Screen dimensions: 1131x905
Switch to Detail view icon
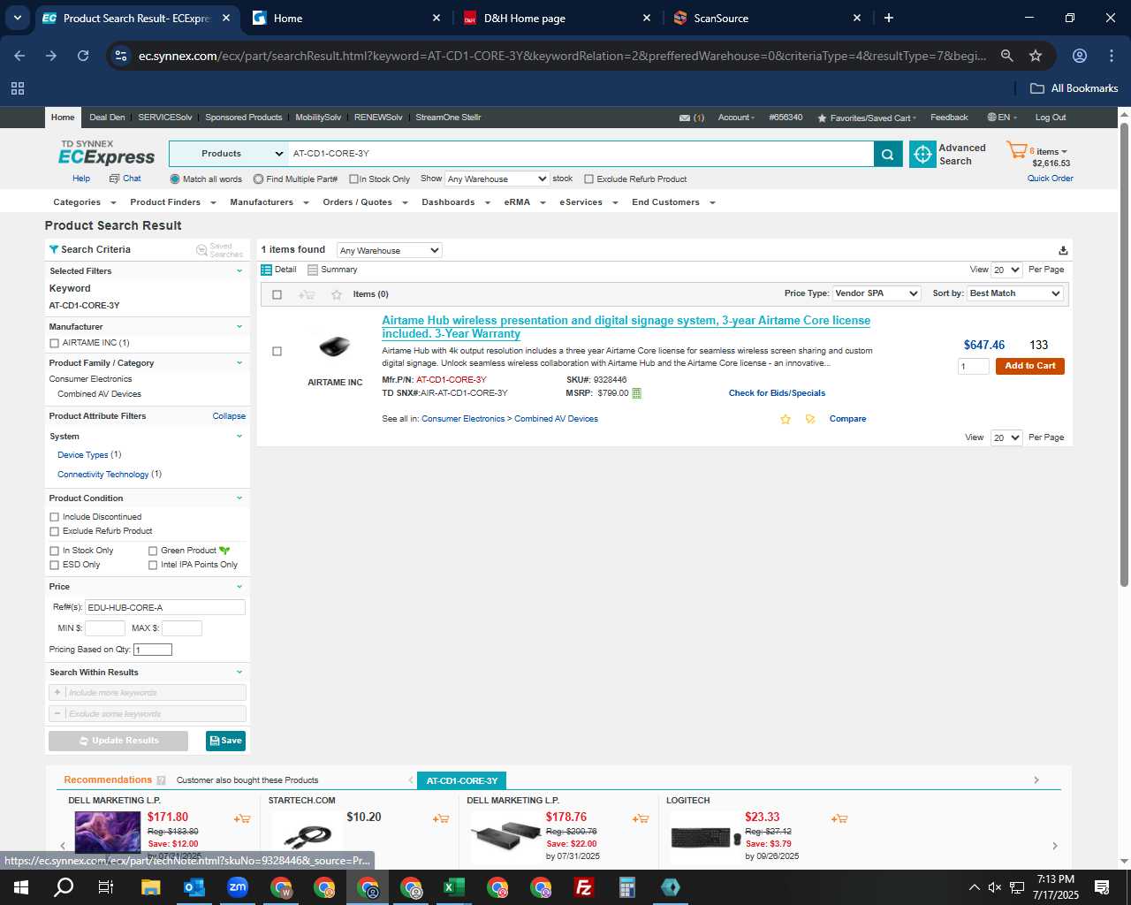266,270
